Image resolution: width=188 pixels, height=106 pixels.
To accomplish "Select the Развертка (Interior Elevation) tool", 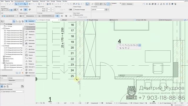I will tap(30, 64).
